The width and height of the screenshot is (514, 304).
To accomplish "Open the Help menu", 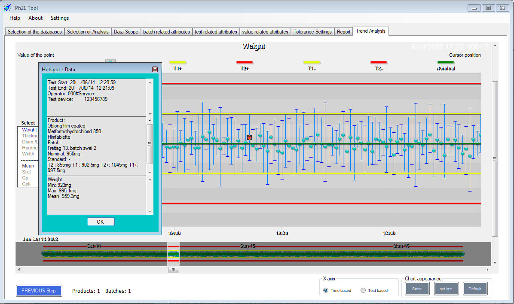I will click(15, 18).
